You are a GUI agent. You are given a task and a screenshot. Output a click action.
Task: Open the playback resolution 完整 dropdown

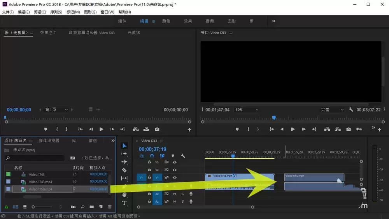(332, 110)
